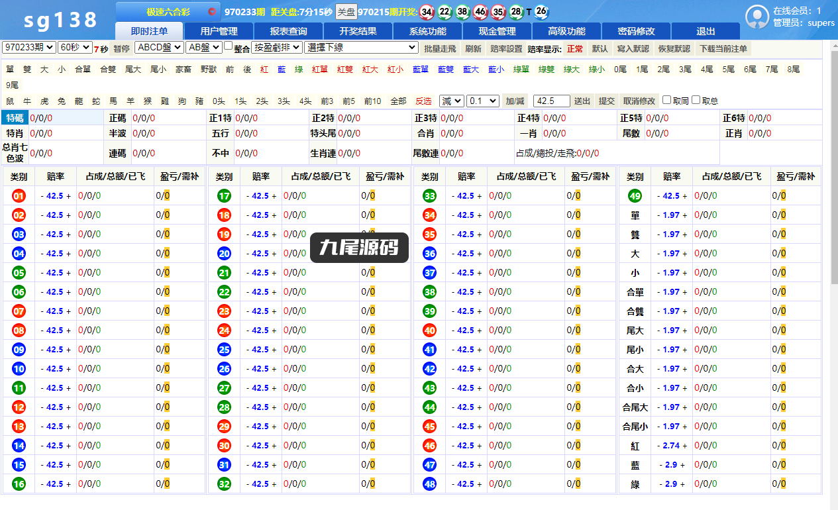Enable the 取总 checkbox
Viewport: 838px width, 510px height.
696,100
